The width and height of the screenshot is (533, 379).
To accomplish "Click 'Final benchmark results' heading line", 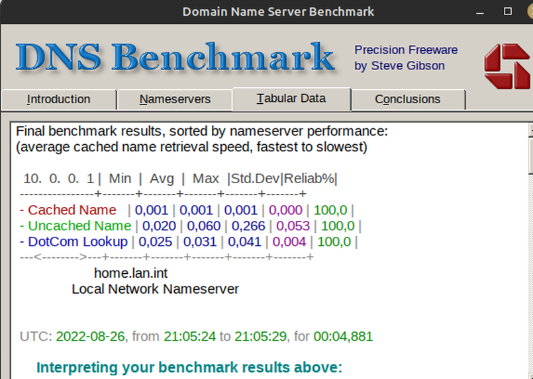I will point(202,131).
